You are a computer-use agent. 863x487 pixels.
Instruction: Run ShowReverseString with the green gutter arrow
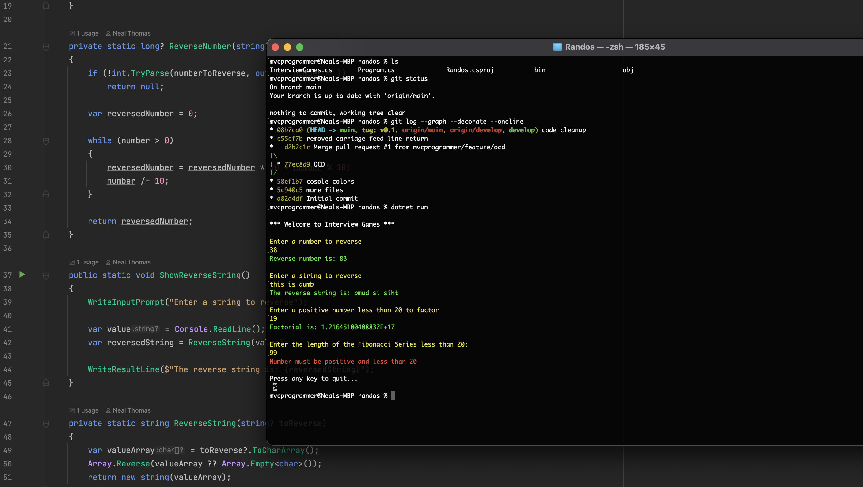(x=22, y=275)
